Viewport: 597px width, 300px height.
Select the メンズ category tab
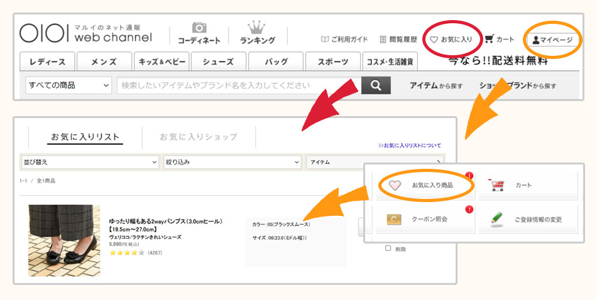click(x=104, y=62)
